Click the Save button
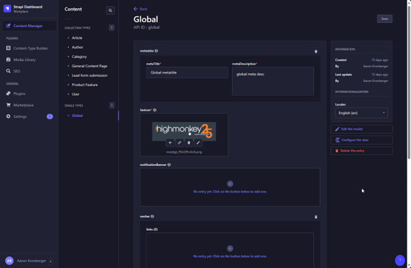 (x=385, y=19)
